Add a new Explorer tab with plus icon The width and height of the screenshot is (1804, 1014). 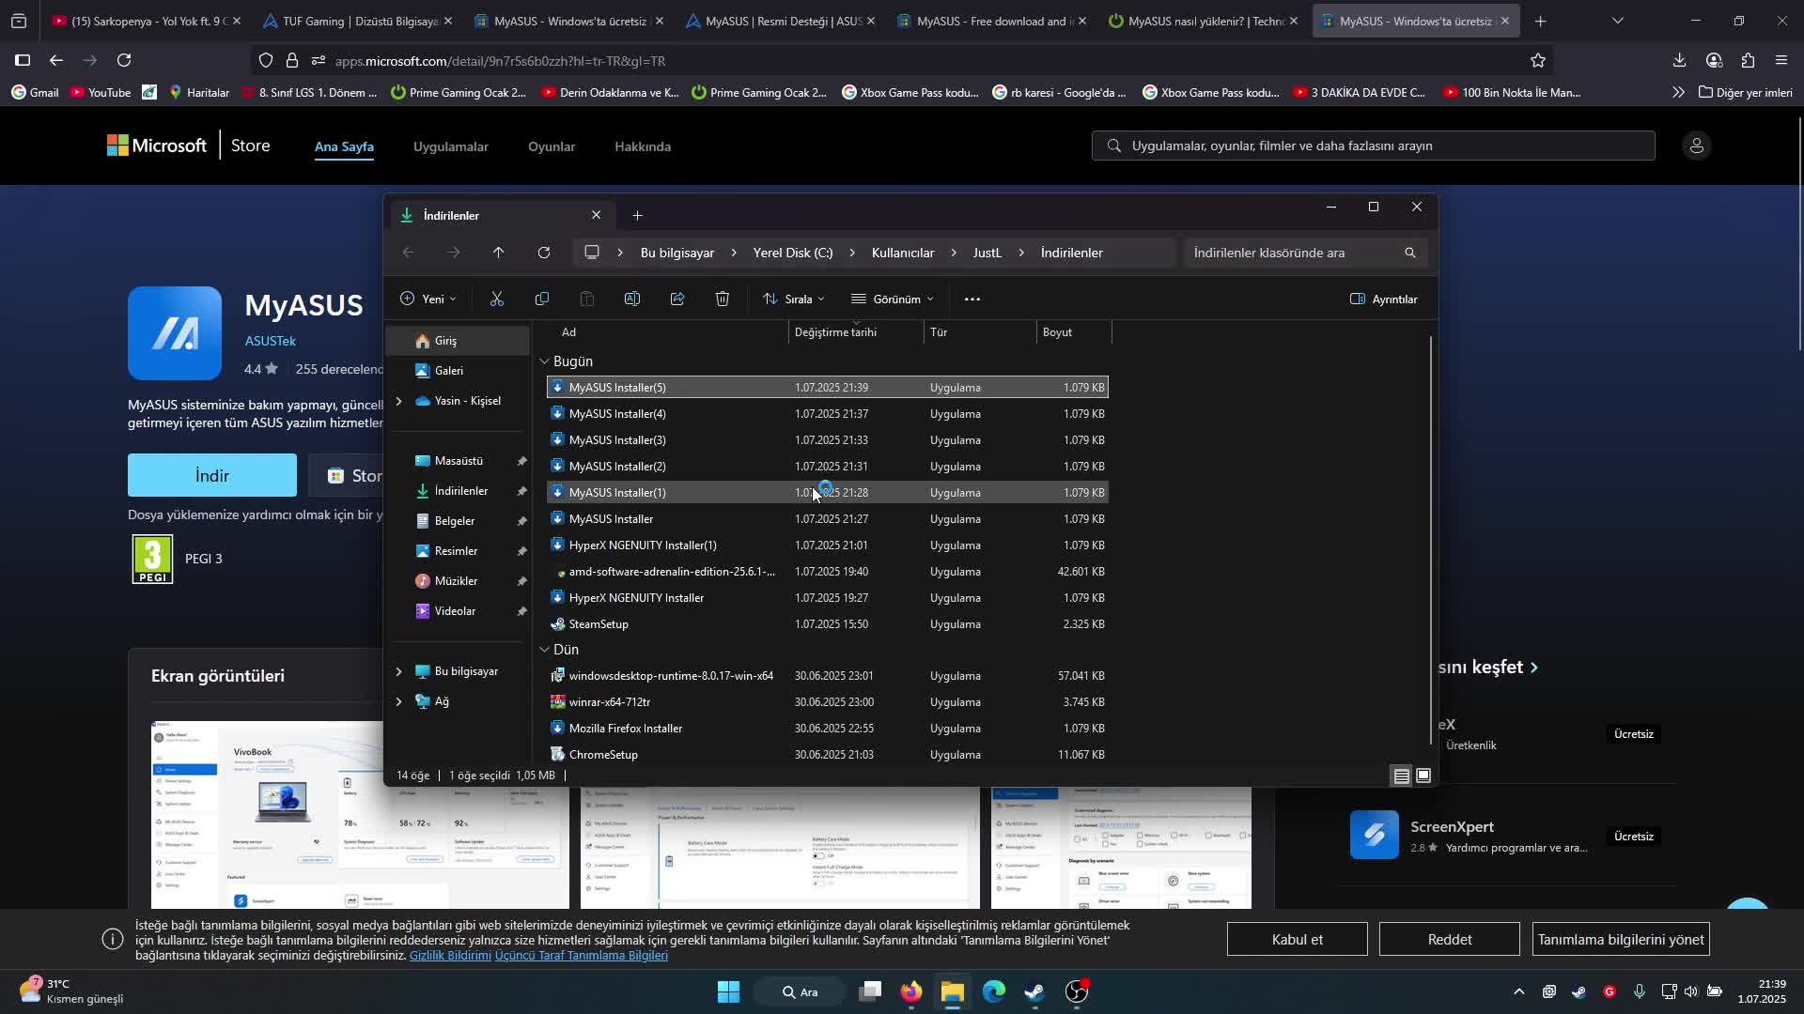pyautogui.click(x=638, y=216)
